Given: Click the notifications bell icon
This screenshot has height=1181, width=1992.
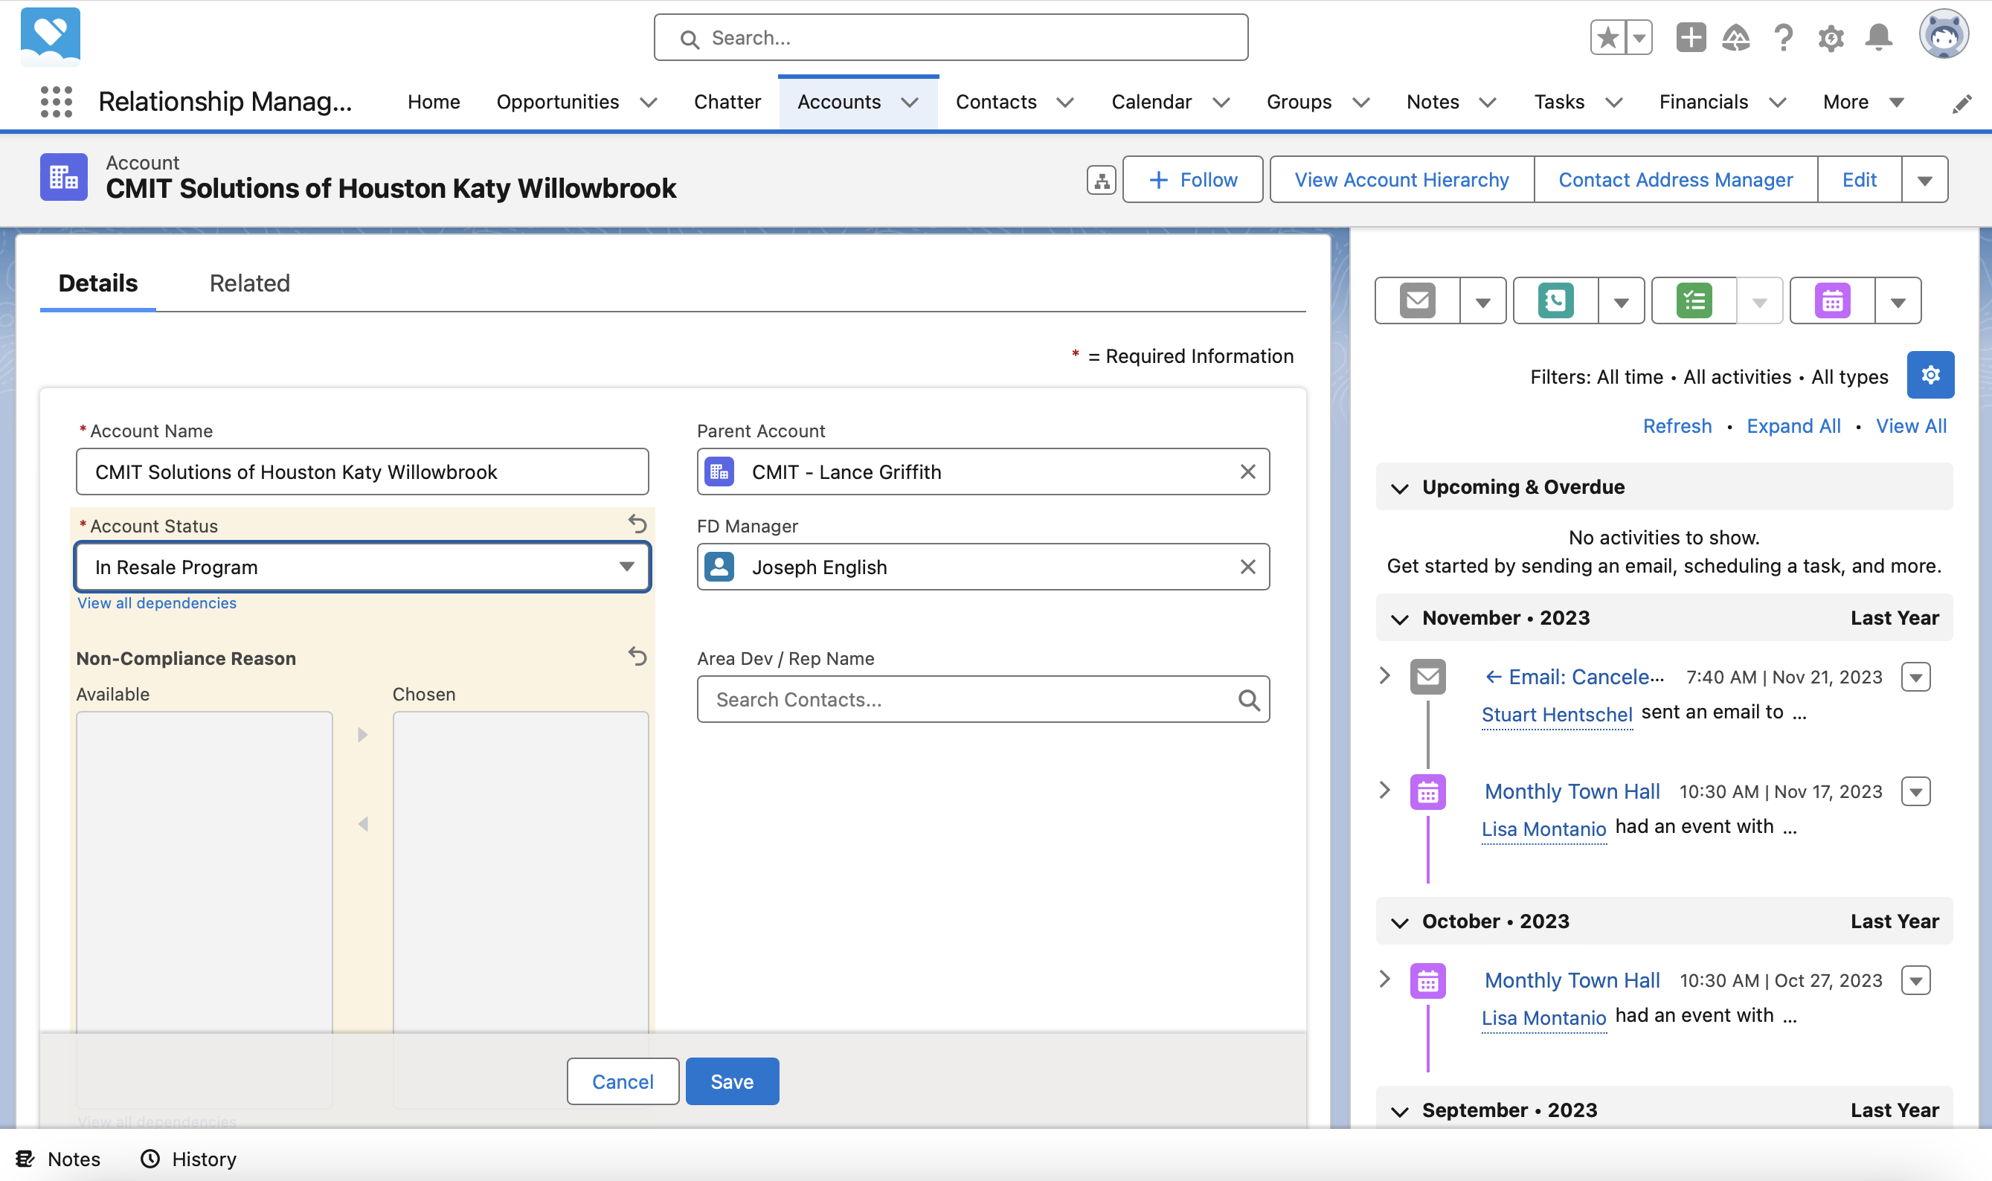Looking at the screenshot, I should tap(1878, 37).
